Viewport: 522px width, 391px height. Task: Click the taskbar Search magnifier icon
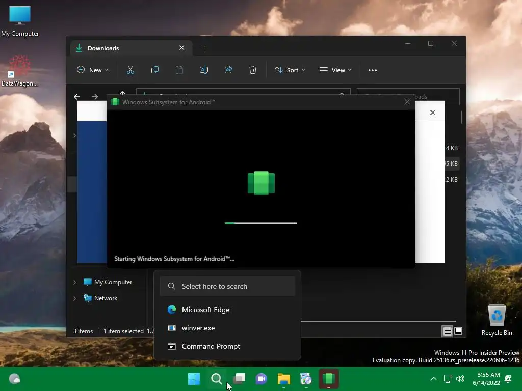click(216, 379)
